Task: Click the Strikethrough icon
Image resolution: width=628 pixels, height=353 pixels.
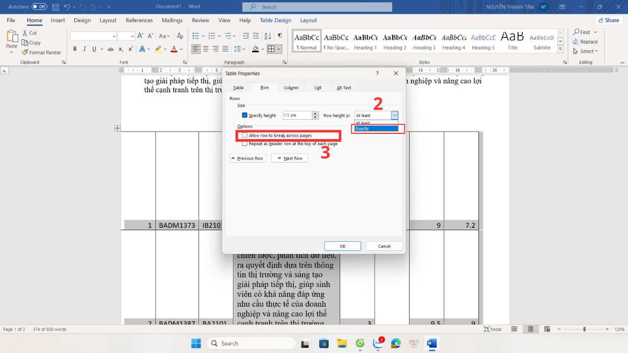Action: pyautogui.click(x=110, y=49)
